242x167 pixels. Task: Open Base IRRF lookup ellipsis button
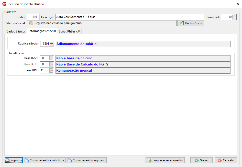tap(51, 70)
